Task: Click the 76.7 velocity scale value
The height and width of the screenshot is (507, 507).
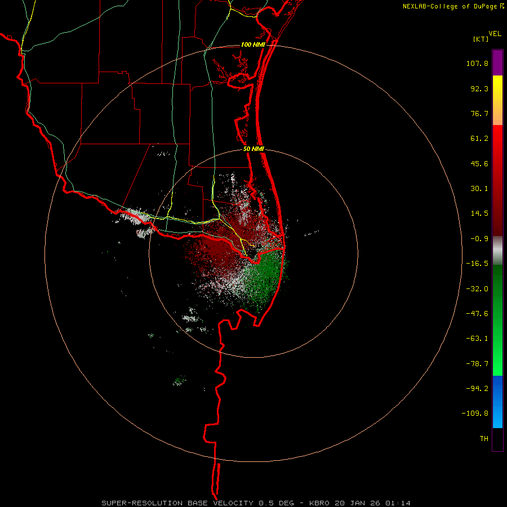Action: pos(479,113)
